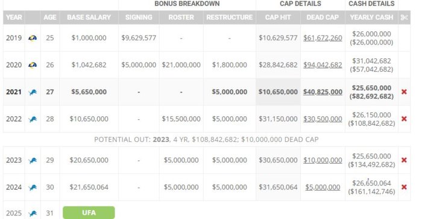Click red X for the 2023 season
Image resolution: width=422 pixels, height=219 pixels.
pos(404,160)
